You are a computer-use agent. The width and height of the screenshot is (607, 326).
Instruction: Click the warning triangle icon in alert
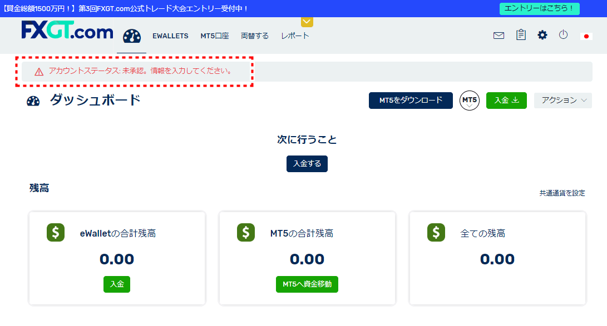point(39,72)
